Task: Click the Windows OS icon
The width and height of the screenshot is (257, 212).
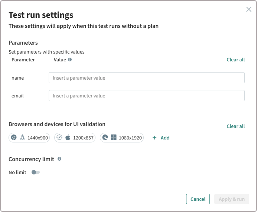Action: pyautogui.click(x=114, y=138)
